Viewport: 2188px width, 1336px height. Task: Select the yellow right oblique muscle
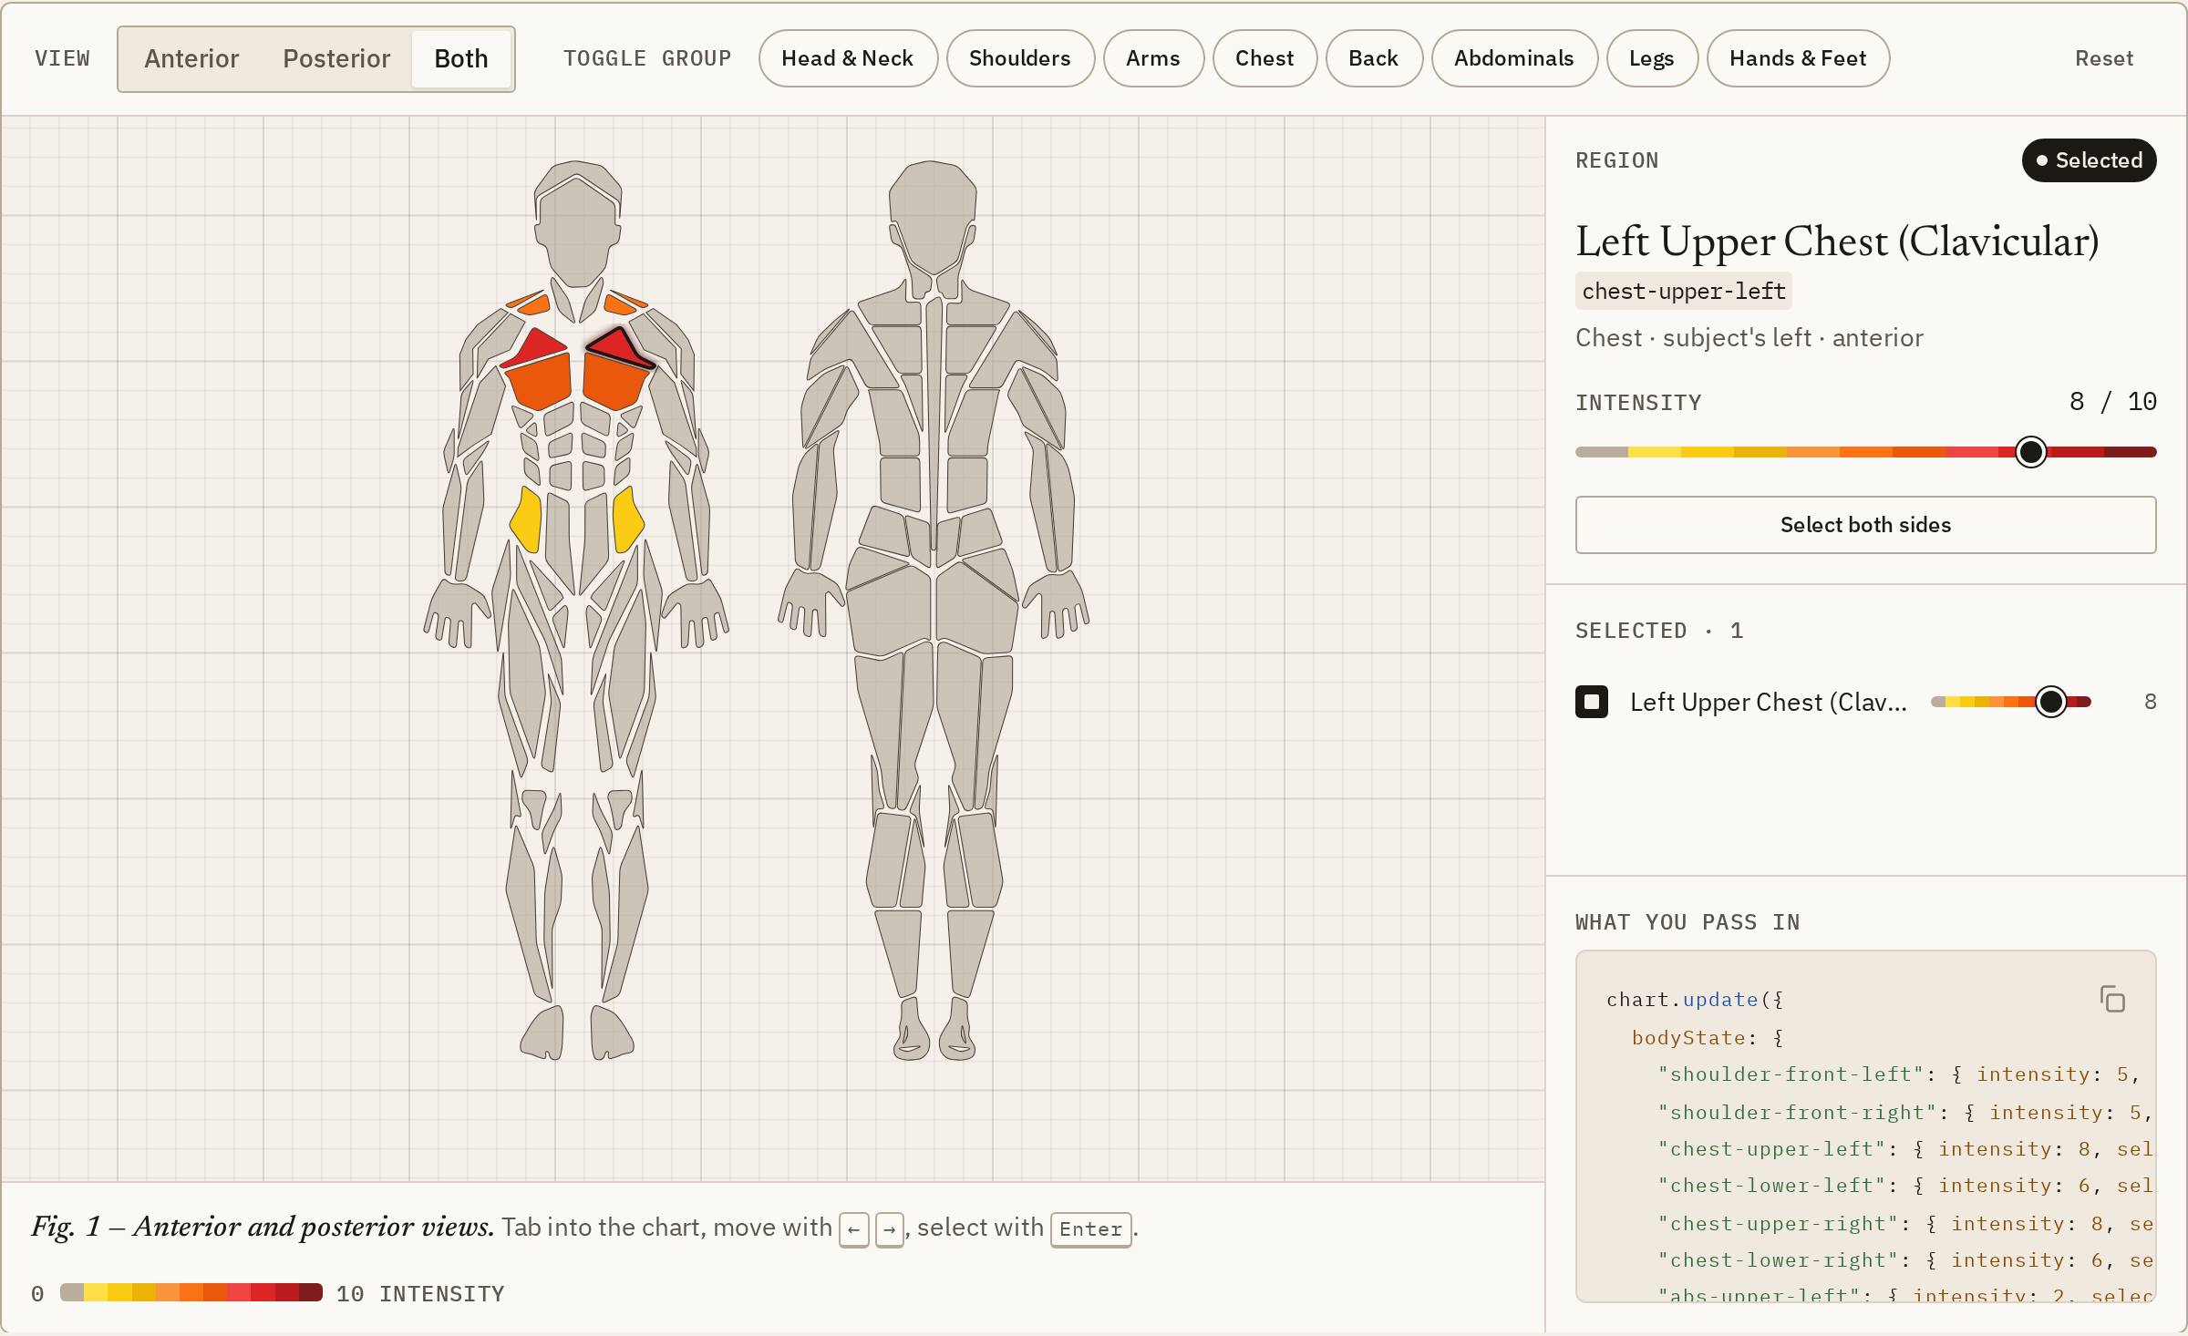[527, 519]
